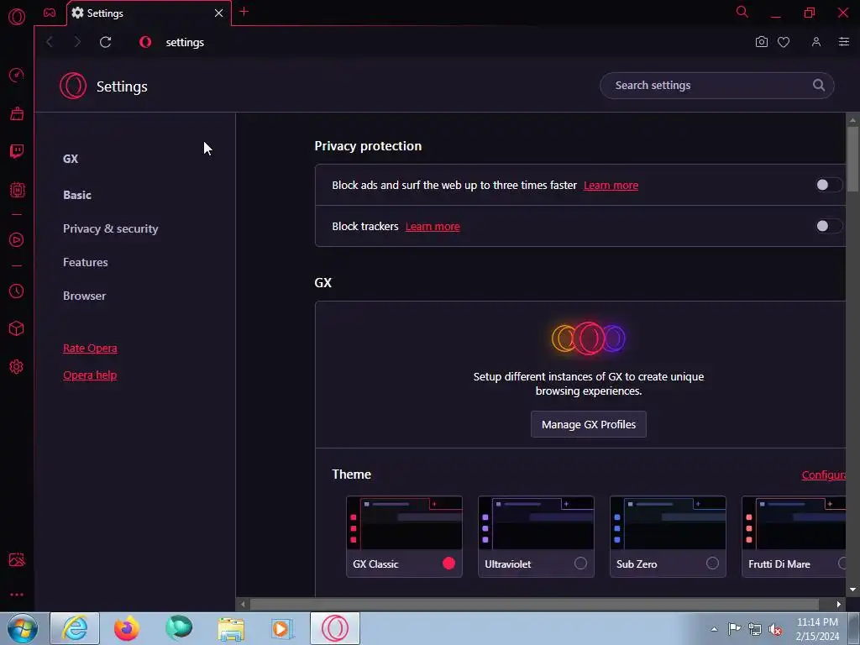Viewport: 860px width, 645px height.
Task: Select the Ultraviolet theme radio
Action: [x=580, y=564]
